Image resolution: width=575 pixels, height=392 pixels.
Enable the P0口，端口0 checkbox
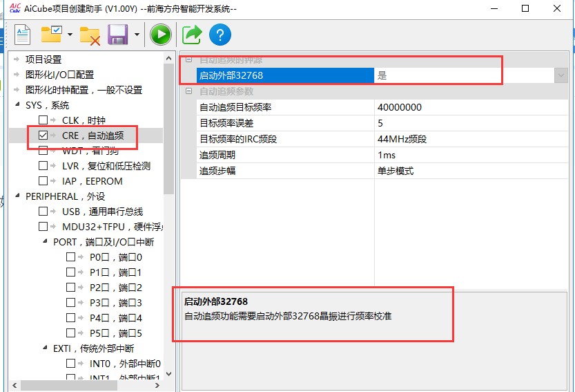[x=71, y=256]
